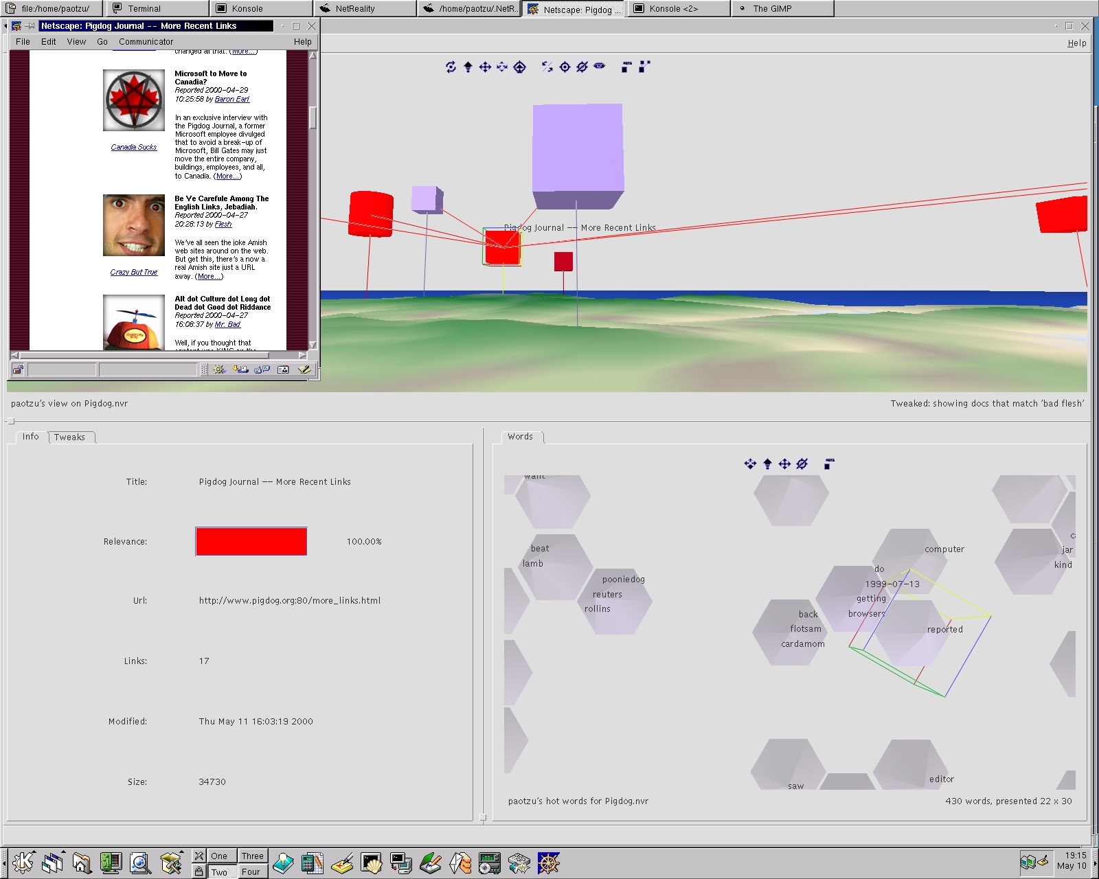Switch to the Tweaks tab

click(70, 437)
